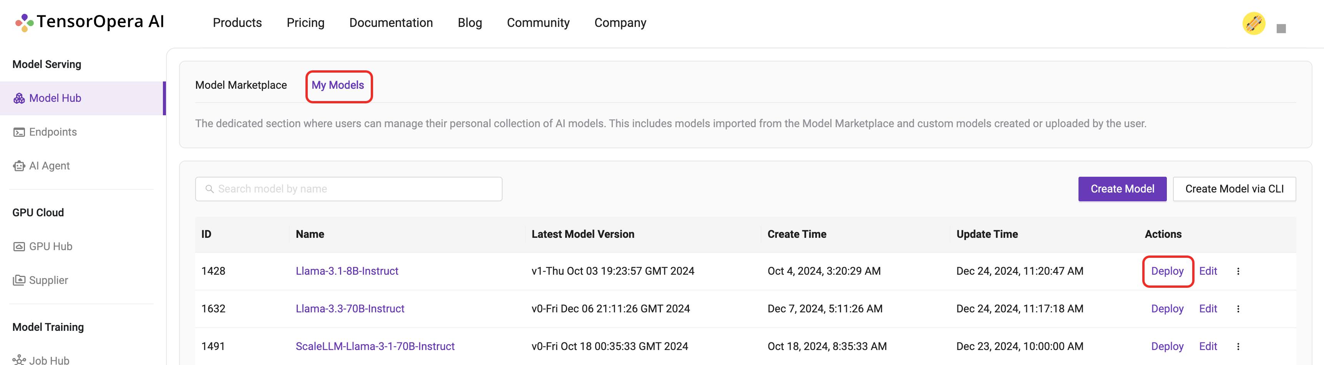The image size is (1324, 365).
Task: Click the Model Serving section heading
Action: coord(47,64)
